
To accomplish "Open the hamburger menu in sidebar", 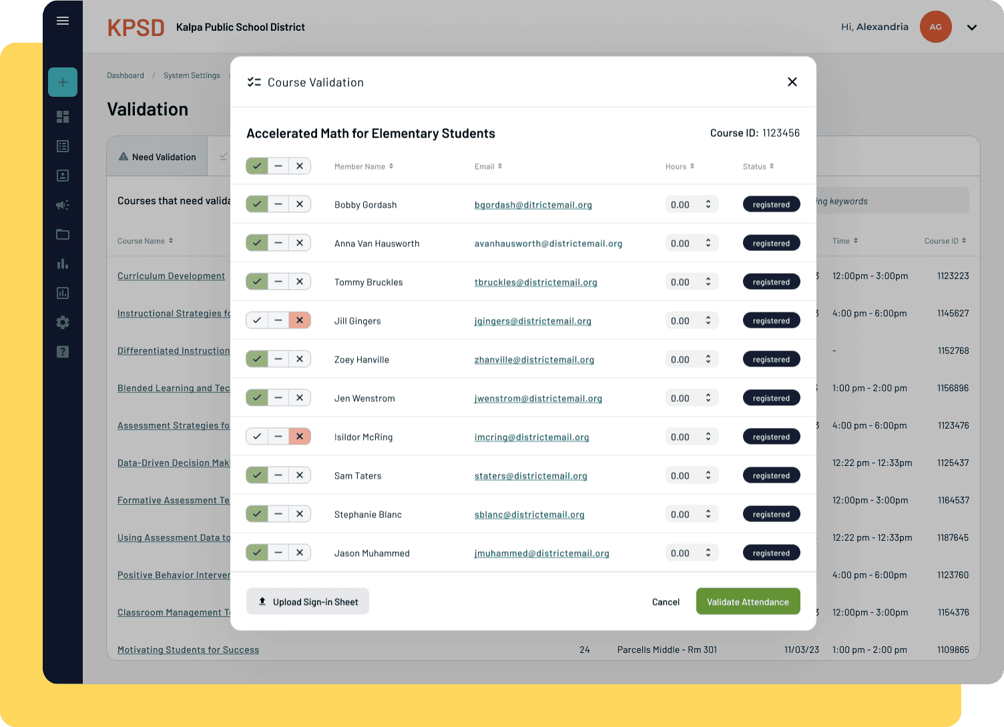I will [63, 21].
